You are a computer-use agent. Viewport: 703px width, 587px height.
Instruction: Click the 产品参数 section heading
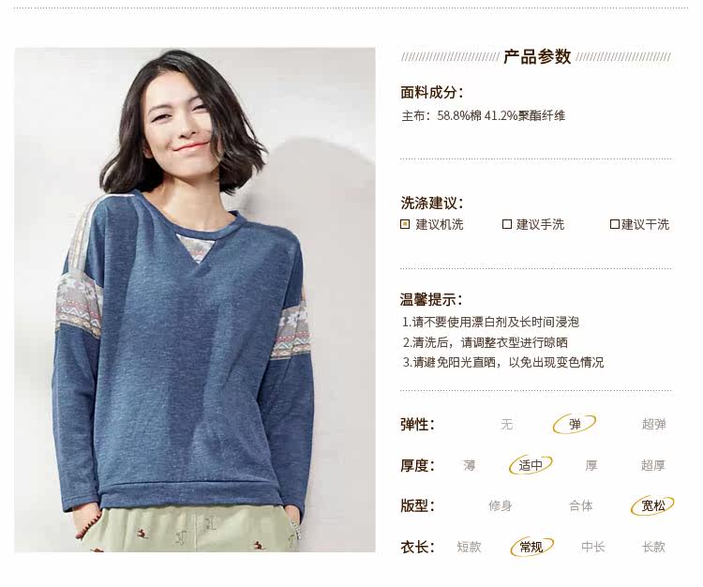[x=537, y=57]
